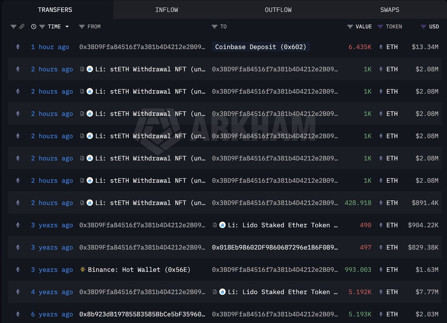Open Binance: Hot Wallet (0x56E) link
The height and width of the screenshot is (323, 447).
tap(139, 270)
